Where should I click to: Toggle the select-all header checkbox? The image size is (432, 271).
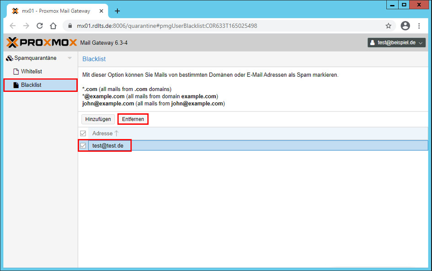(83, 133)
